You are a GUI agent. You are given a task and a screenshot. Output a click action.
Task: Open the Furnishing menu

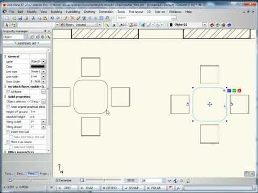coord(73,12)
